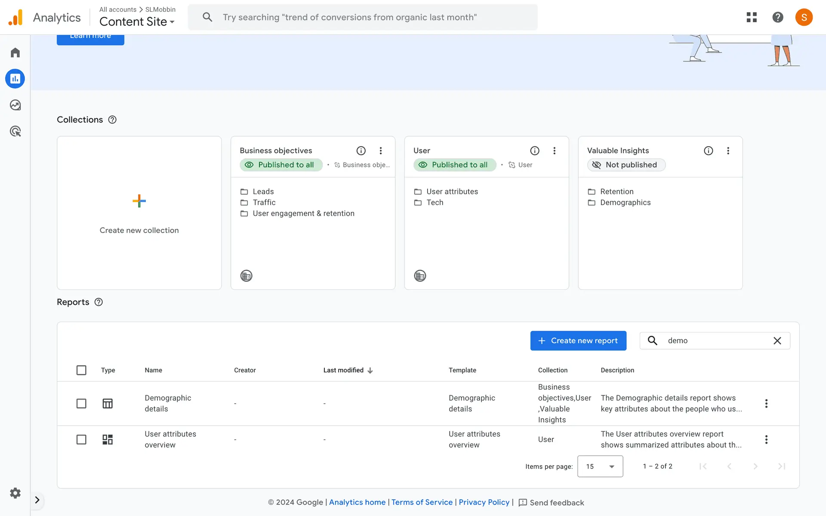Image resolution: width=826 pixels, height=516 pixels.
Task: Expand the collapsed left navigation
Action: coord(37,500)
